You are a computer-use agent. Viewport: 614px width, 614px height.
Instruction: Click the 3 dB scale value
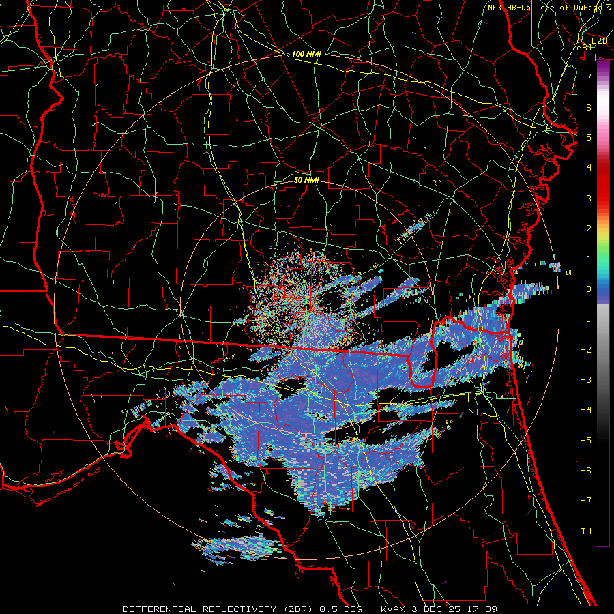point(589,198)
